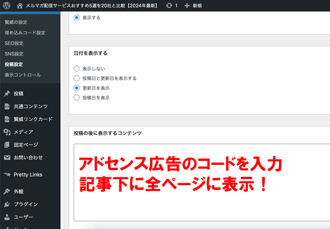Image resolution: width=330 pixels, height=229 pixels.
Task: Click the 新規 new content link
Action: pos(197,5)
